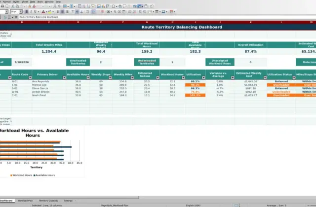Select column K header
The height and width of the screenshot is (207, 316).
tap(250, 22)
